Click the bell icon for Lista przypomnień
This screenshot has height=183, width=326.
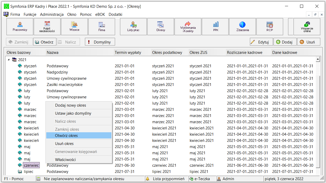coord(148,179)
